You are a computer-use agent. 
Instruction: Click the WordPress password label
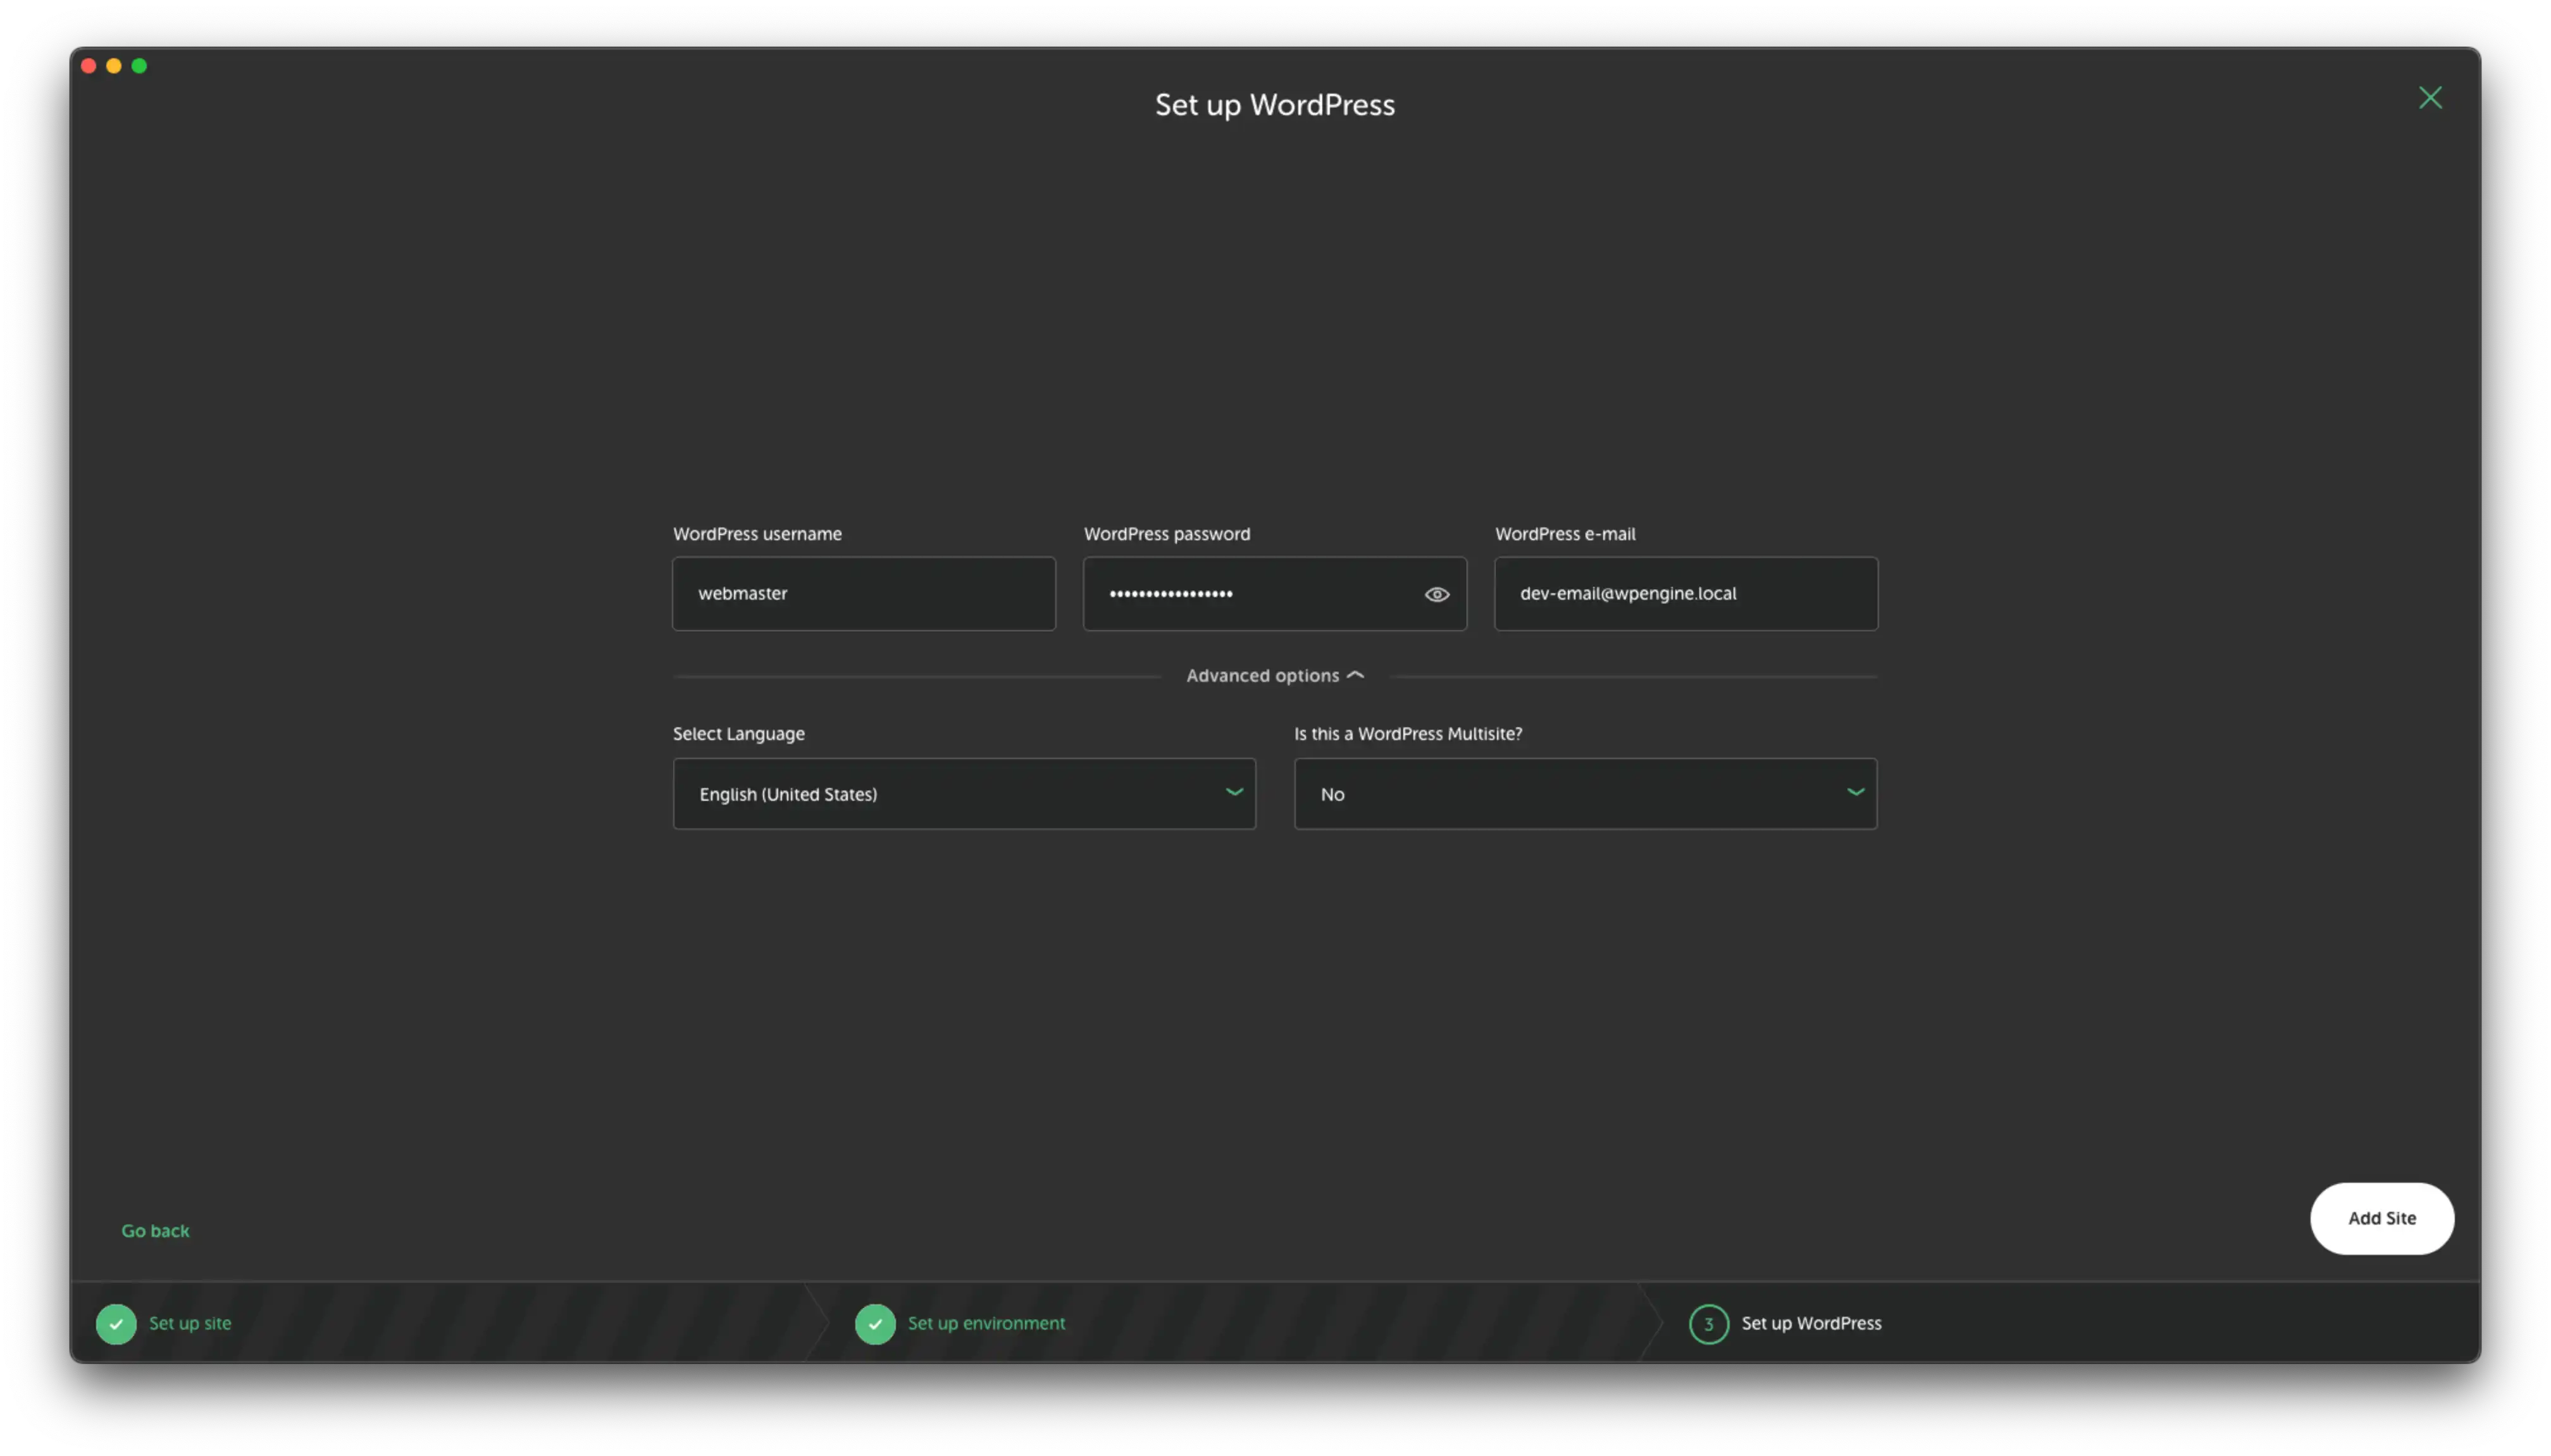(x=1166, y=534)
